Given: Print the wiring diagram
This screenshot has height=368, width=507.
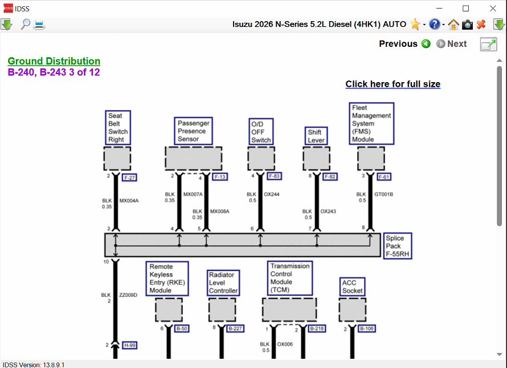Looking at the screenshot, I should 39,24.
